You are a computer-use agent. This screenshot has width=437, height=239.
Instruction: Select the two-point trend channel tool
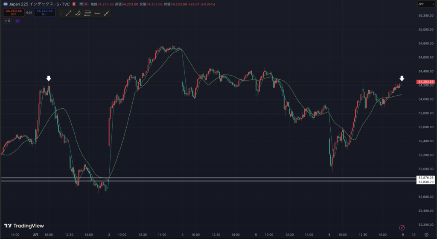coord(78,14)
